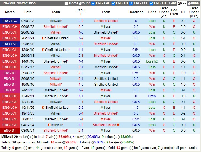
Task: Click Sheffield United away team on 13/11/10
Action: (x=106, y=102)
